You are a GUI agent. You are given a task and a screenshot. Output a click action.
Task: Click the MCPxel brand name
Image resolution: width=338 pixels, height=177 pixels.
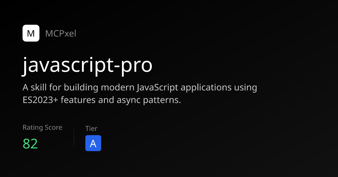click(x=61, y=34)
